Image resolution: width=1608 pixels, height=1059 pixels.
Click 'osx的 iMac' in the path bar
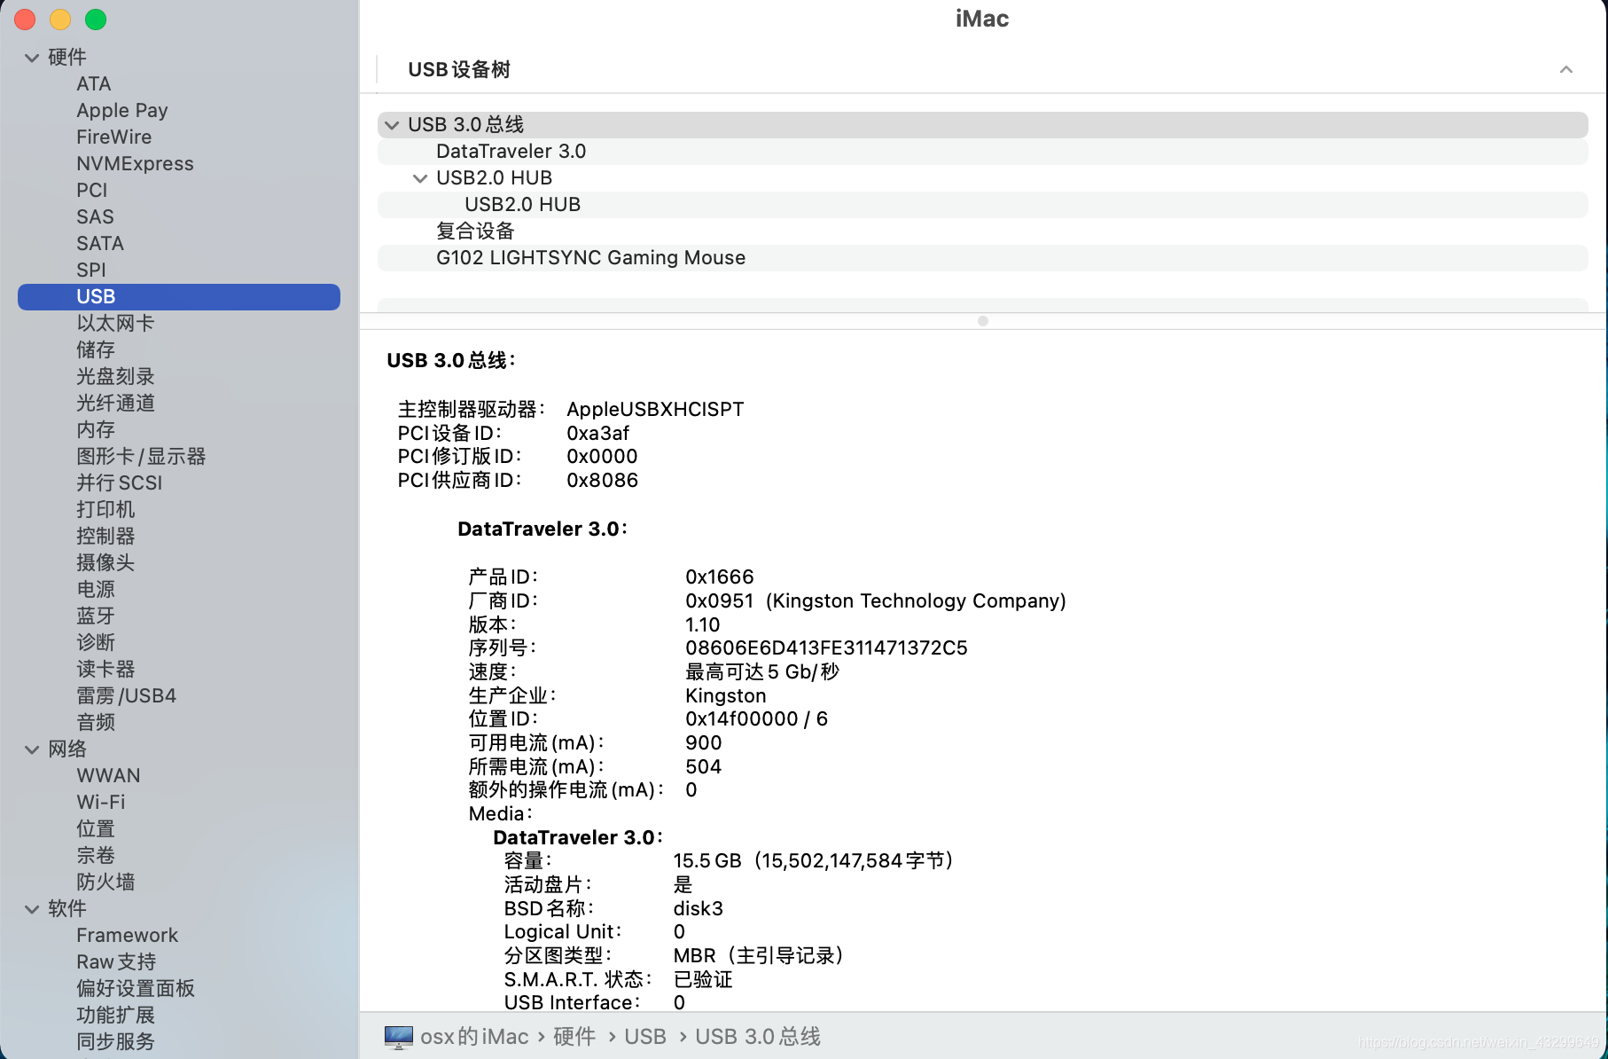pyautogui.click(x=474, y=1037)
